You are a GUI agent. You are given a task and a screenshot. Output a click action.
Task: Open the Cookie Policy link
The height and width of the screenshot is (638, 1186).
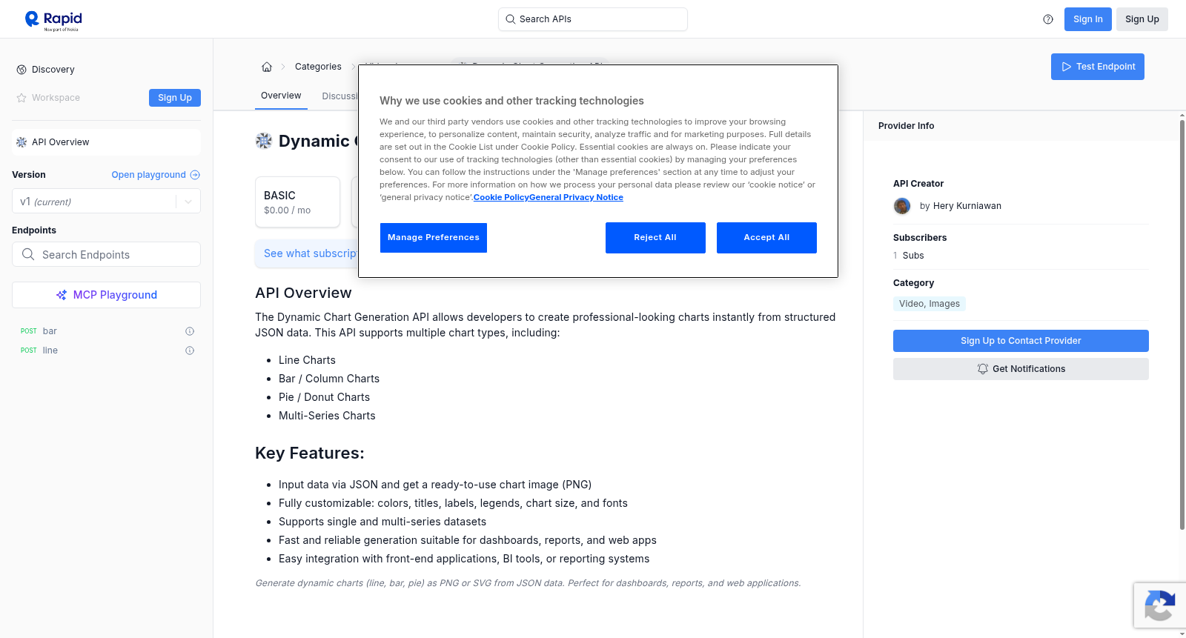coord(501,197)
